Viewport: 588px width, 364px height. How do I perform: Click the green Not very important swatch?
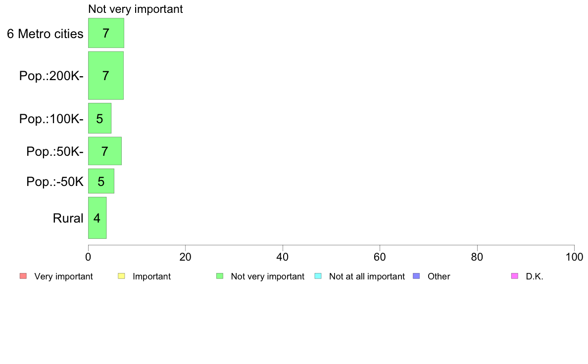point(220,276)
